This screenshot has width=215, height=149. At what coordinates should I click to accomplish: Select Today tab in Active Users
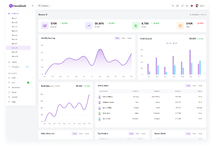(x=188, y=86)
